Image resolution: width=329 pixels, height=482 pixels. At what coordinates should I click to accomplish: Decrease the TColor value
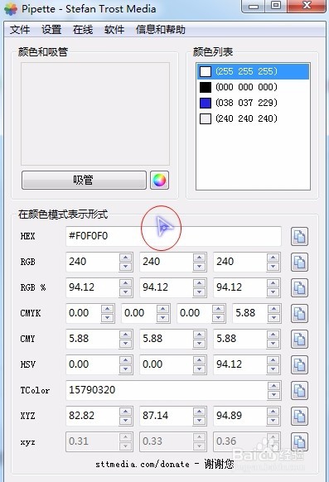click(273, 395)
